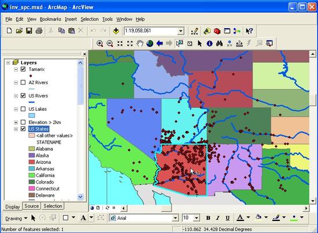The width and height of the screenshot is (318, 233).
Task: Collapse the Layers data frame tree
Action: (x=8, y=62)
